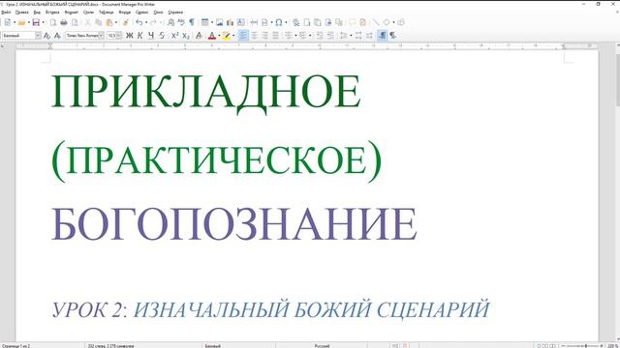This screenshot has width=620, height=348.
Task: Apply yellow highlight color
Action: 226,36
